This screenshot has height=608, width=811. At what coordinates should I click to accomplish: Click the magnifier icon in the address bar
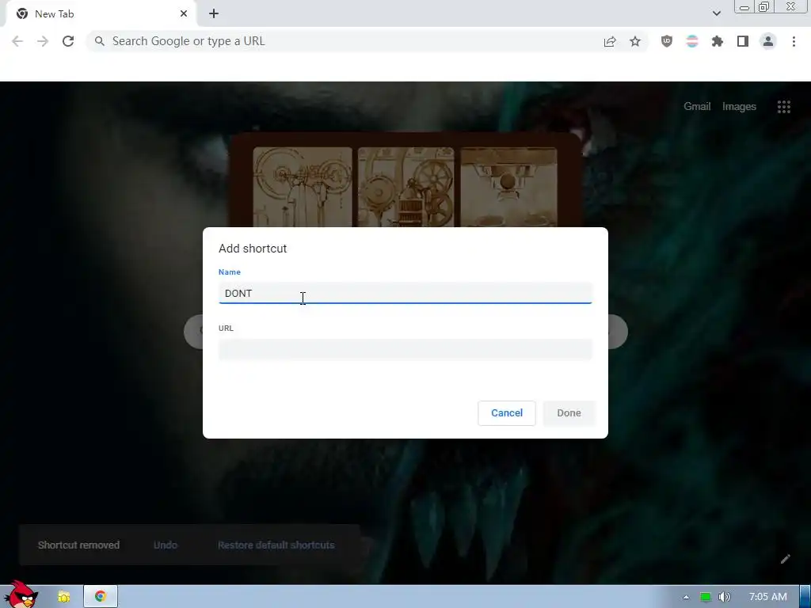point(99,41)
